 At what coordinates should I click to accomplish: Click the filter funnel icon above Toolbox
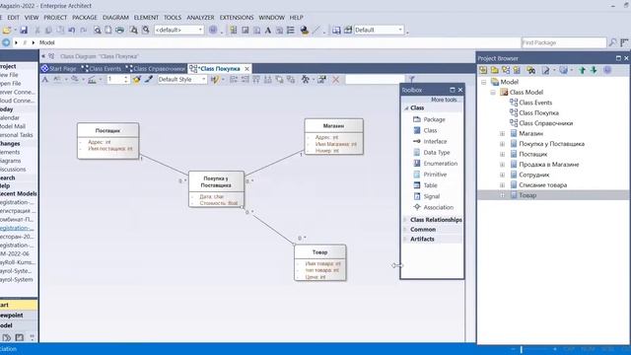(x=412, y=79)
